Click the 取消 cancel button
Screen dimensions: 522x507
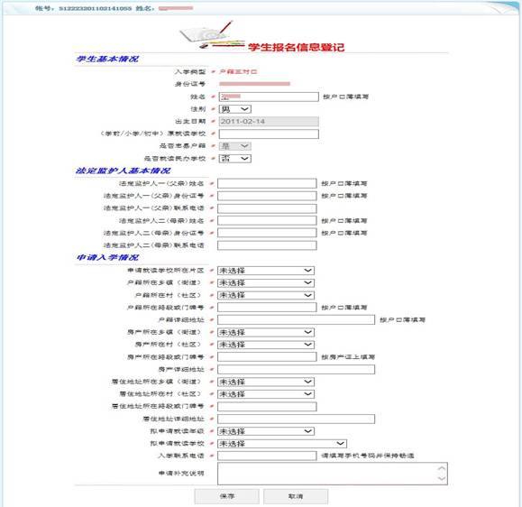click(x=296, y=496)
